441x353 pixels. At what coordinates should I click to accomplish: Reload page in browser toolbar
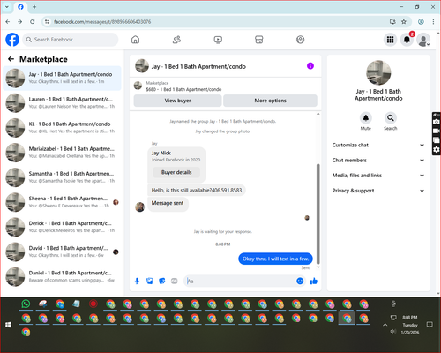33,22
